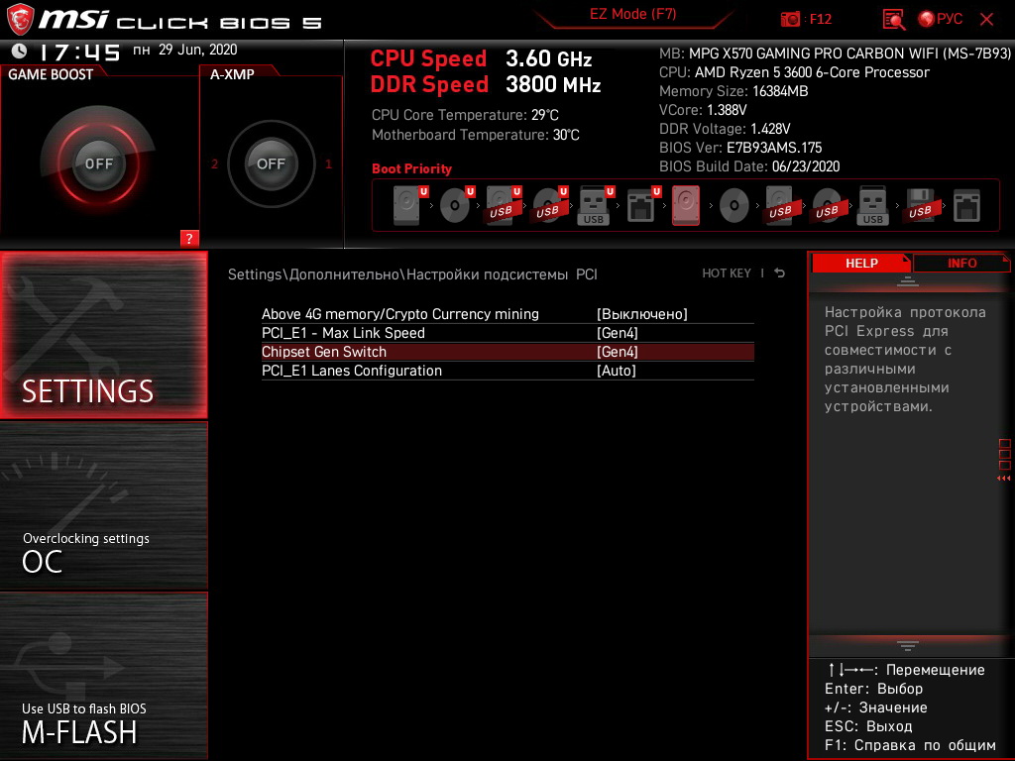This screenshot has width=1015, height=761.
Task: Select the last legacy network boot device
Action: [x=966, y=205]
